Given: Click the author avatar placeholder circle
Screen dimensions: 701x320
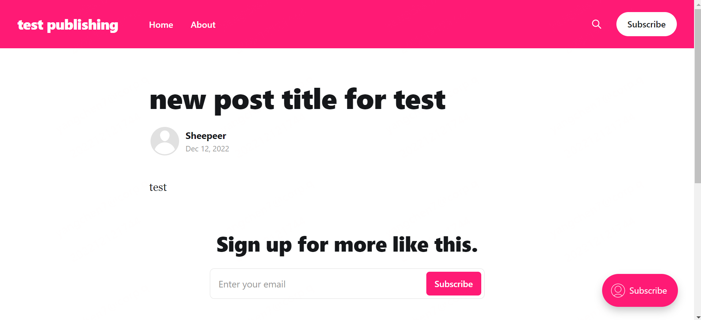Looking at the screenshot, I should (164, 141).
